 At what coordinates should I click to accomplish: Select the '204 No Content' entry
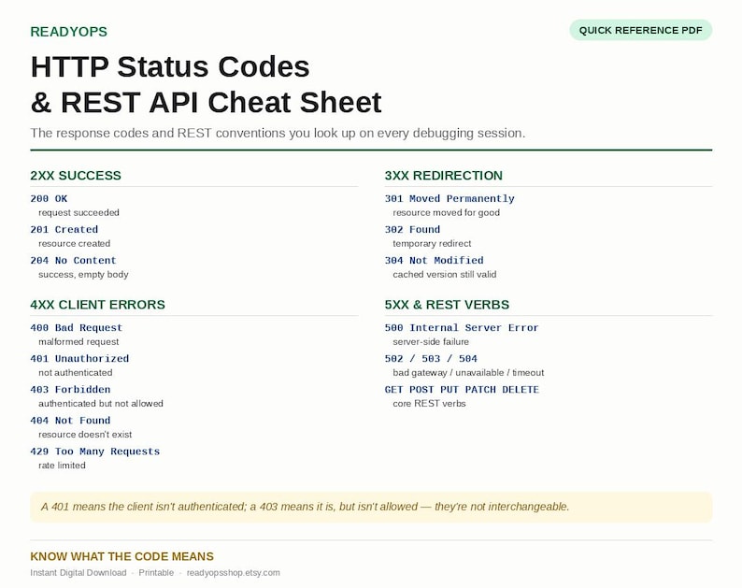pos(73,260)
